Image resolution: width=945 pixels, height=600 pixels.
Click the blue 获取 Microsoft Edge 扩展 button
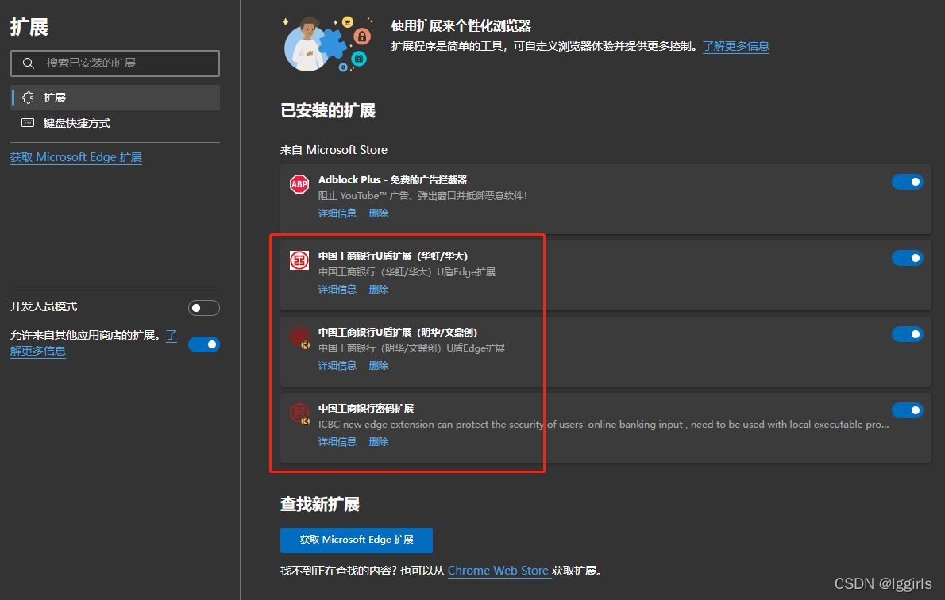(357, 540)
